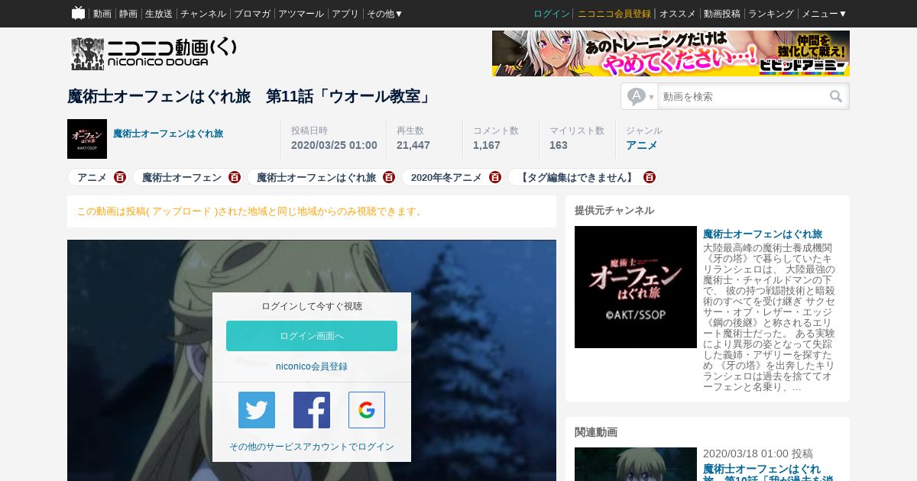The image size is (917, 481).
Task: Open 魔術士オーフェンはぐれ旅 link in 提供元チャンネル
Action: click(763, 234)
